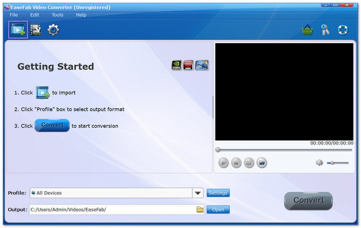
Task: Click the shopping basket buy icon
Action: (x=307, y=30)
